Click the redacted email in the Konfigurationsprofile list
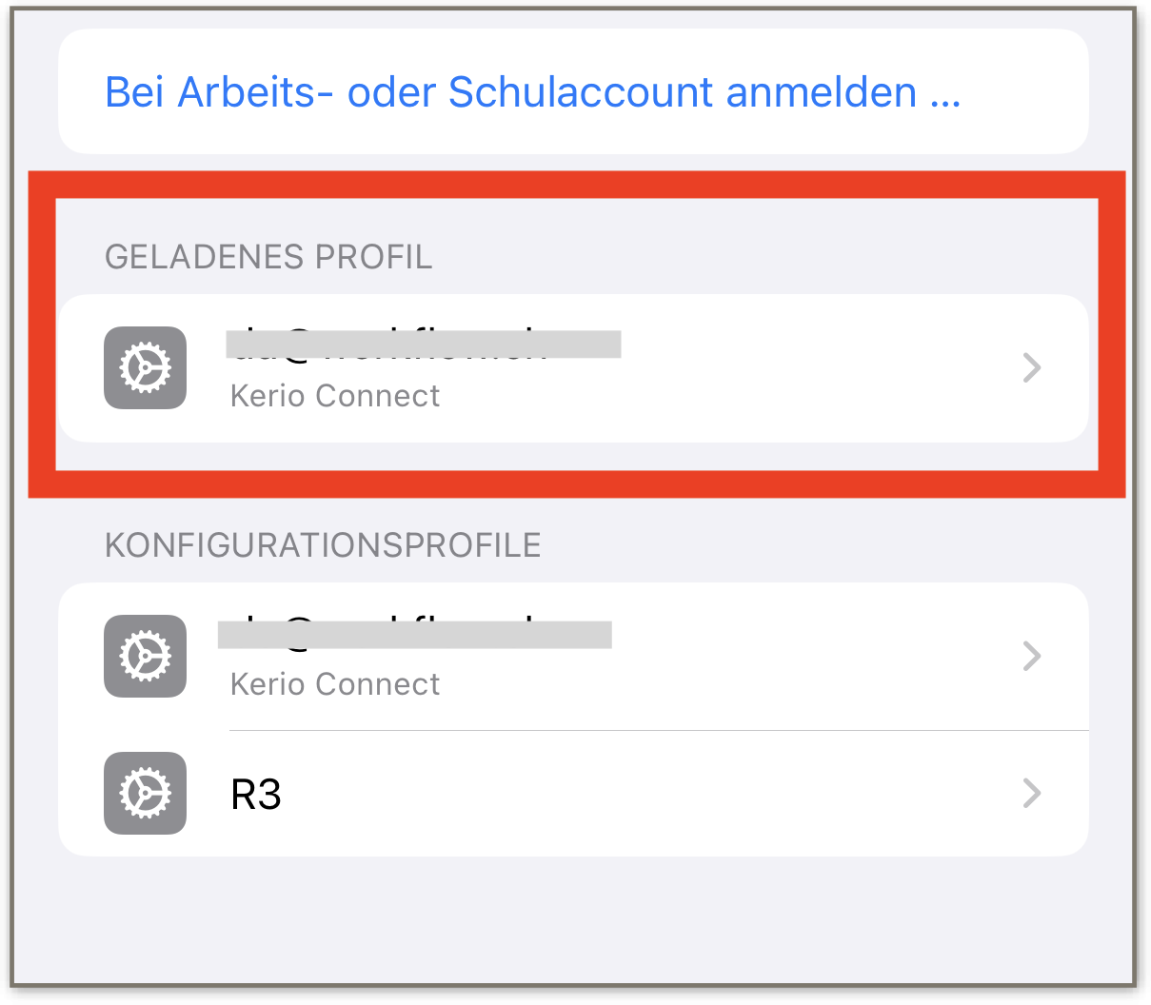Screen dimensions: 1151x1005 pos(415,634)
